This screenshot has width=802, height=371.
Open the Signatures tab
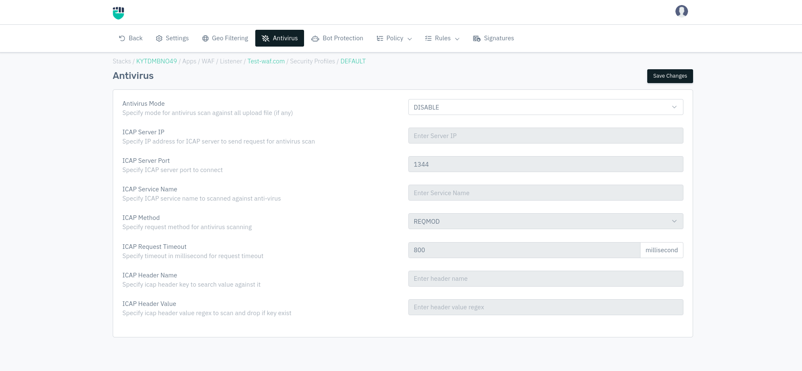tap(493, 38)
